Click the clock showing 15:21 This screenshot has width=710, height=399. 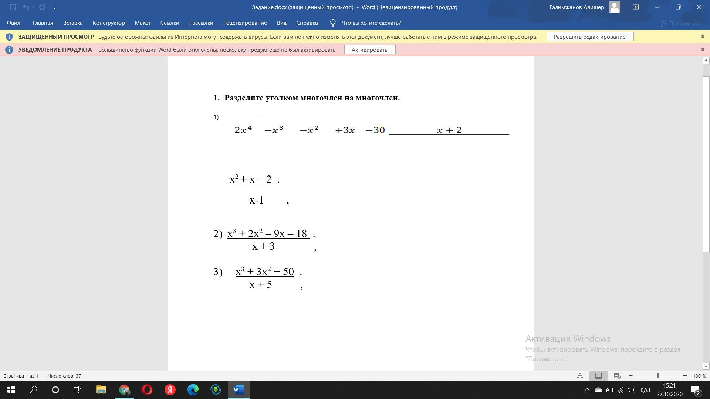point(669,385)
